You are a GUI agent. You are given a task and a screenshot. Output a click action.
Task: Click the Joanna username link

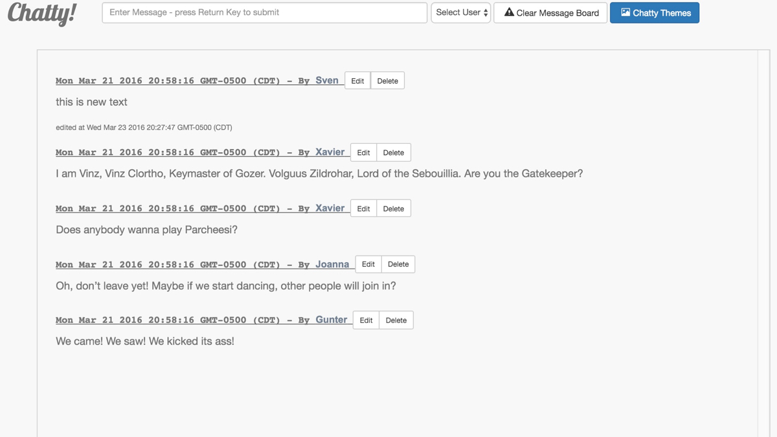pos(332,264)
